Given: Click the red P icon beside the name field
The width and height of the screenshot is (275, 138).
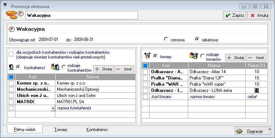Looking at the screenshot, I should coord(21,13).
